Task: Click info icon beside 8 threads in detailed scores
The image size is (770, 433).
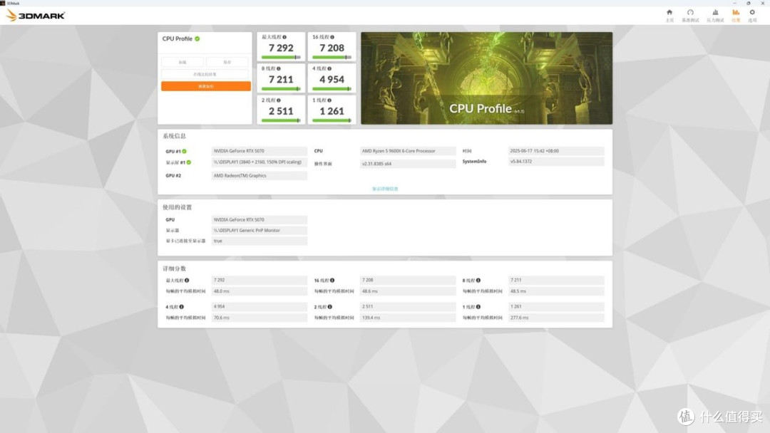Action: tap(478, 281)
